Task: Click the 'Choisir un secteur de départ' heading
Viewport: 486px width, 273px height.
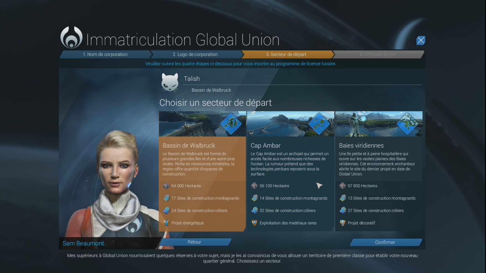Action: [x=215, y=103]
